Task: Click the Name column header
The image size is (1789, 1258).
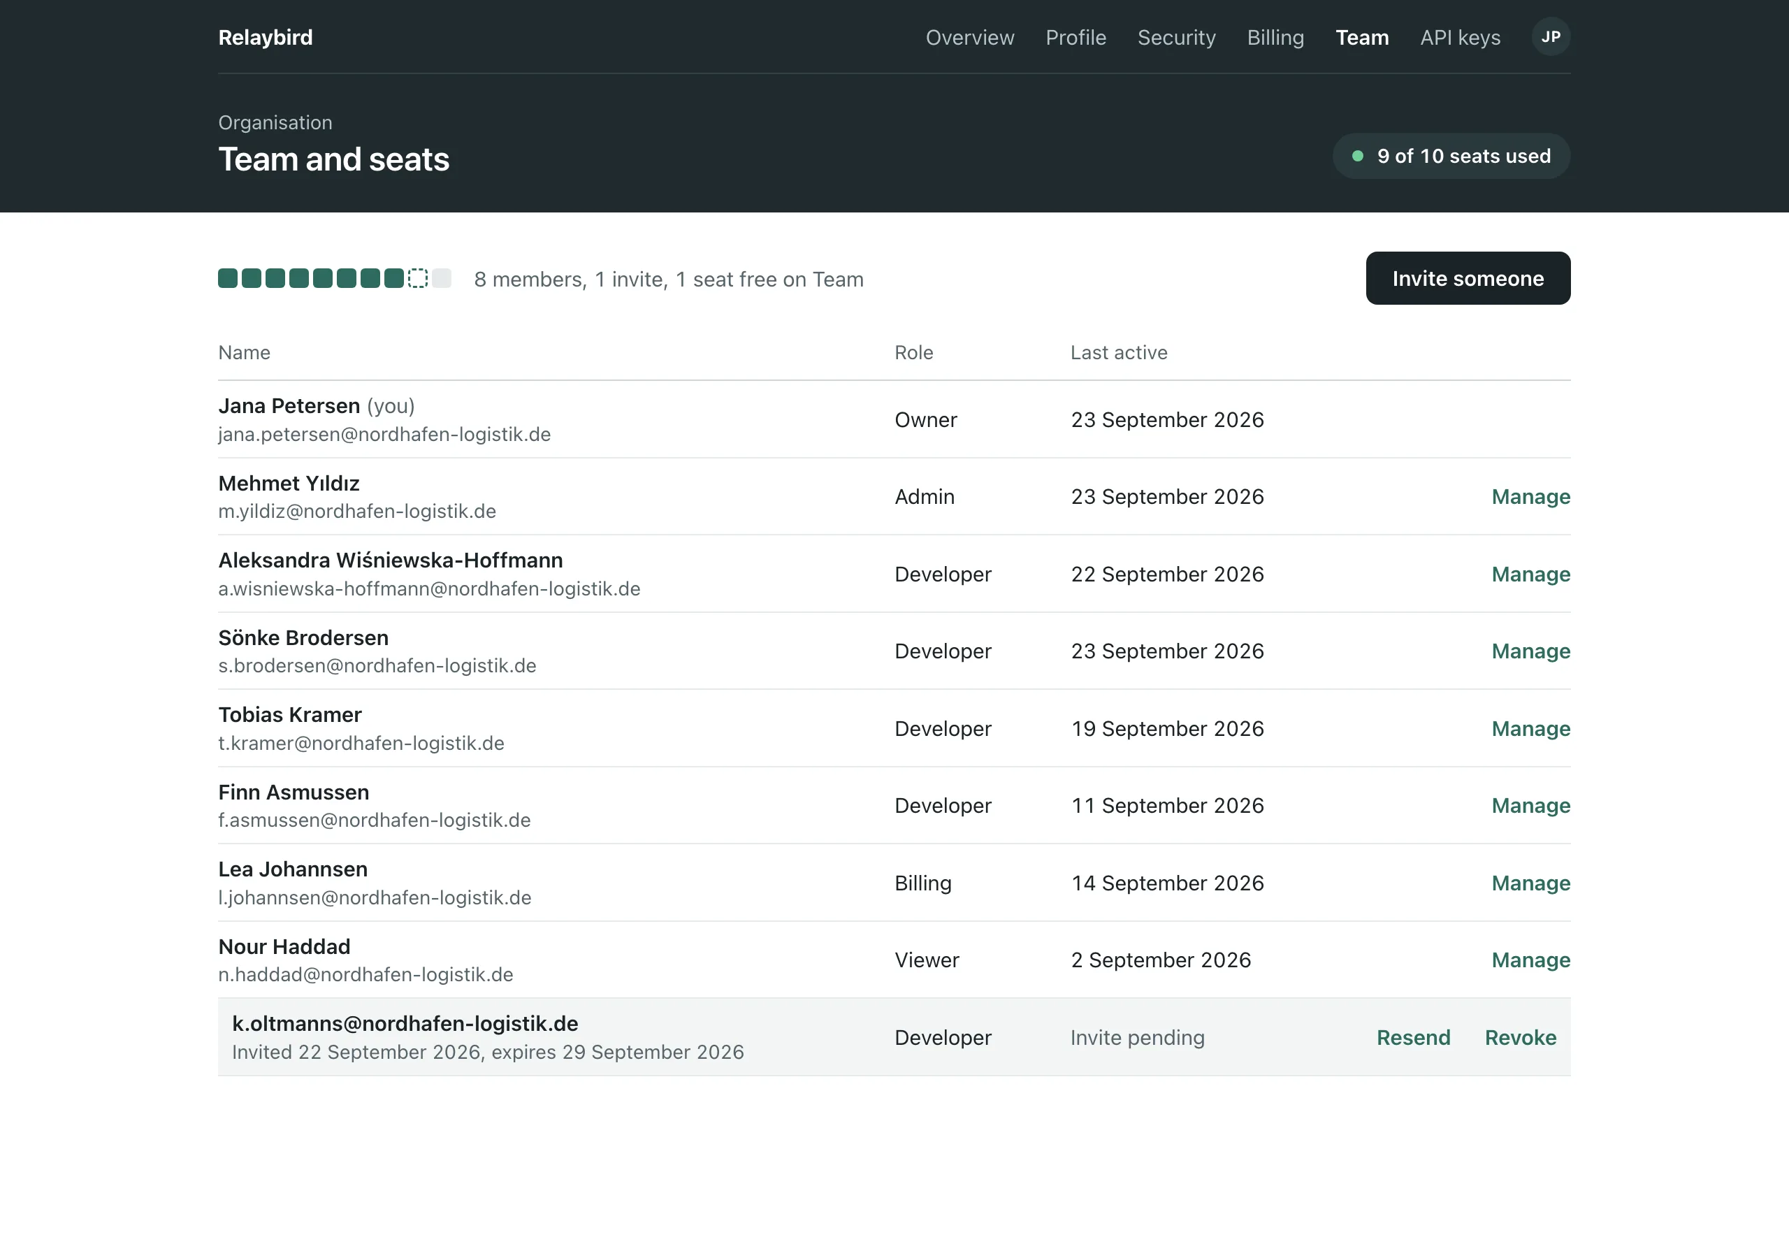Action: pyautogui.click(x=244, y=352)
